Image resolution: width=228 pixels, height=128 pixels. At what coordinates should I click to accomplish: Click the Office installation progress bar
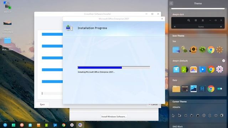click(x=114, y=68)
